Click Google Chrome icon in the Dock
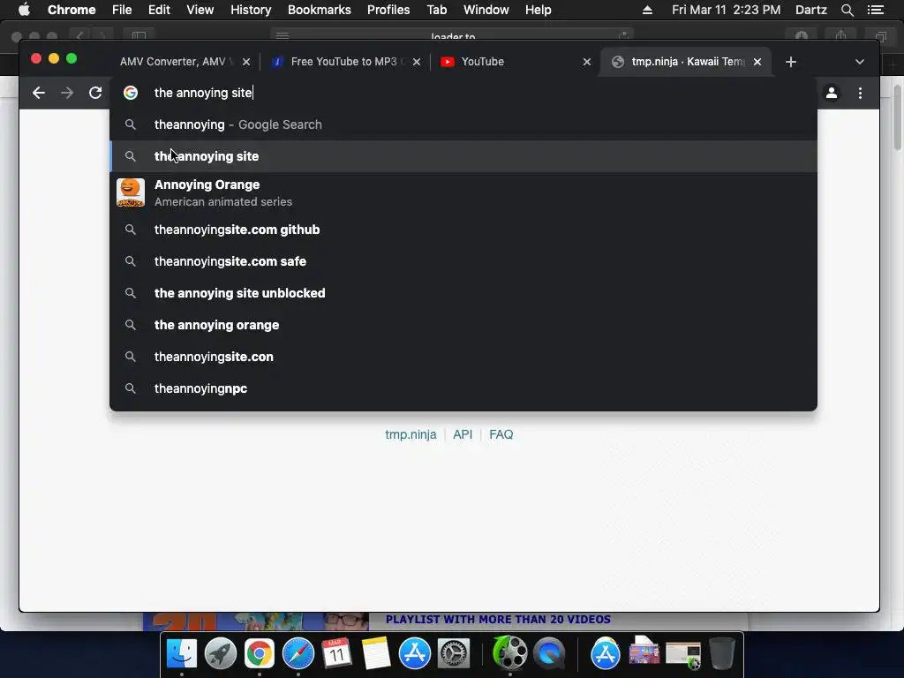The image size is (904, 678). [260, 653]
